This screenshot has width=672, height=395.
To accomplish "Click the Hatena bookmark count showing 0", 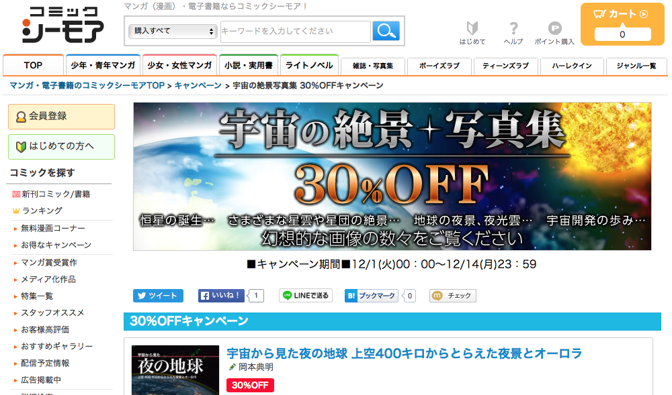I will 410,295.
